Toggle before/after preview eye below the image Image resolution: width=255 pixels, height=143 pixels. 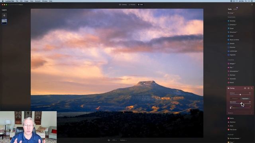(x=109, y=140)
